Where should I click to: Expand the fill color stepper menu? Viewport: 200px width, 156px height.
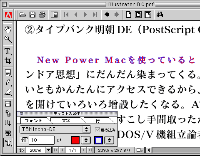86,140
